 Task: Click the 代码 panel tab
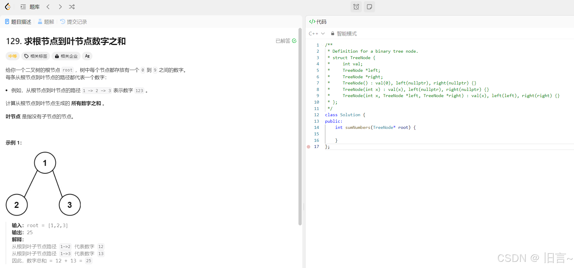318,22
